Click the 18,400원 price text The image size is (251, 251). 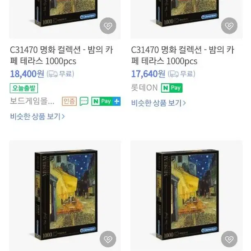[27, 74]
